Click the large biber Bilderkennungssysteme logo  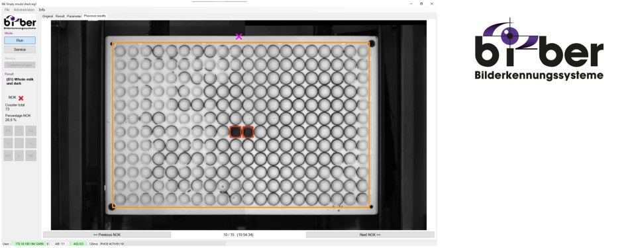pyautogui.click(x=539, y=49)
